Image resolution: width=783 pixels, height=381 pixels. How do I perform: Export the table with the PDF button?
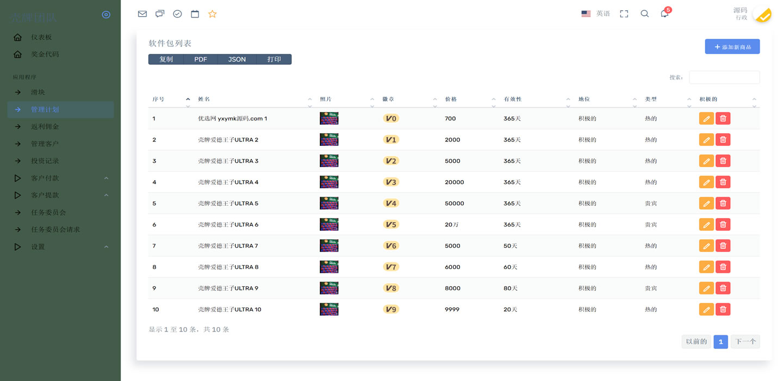(201, 59)
